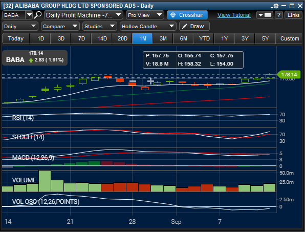Activate the Draw pencil tool
The image size is (305, 232).
click(194, 26)
